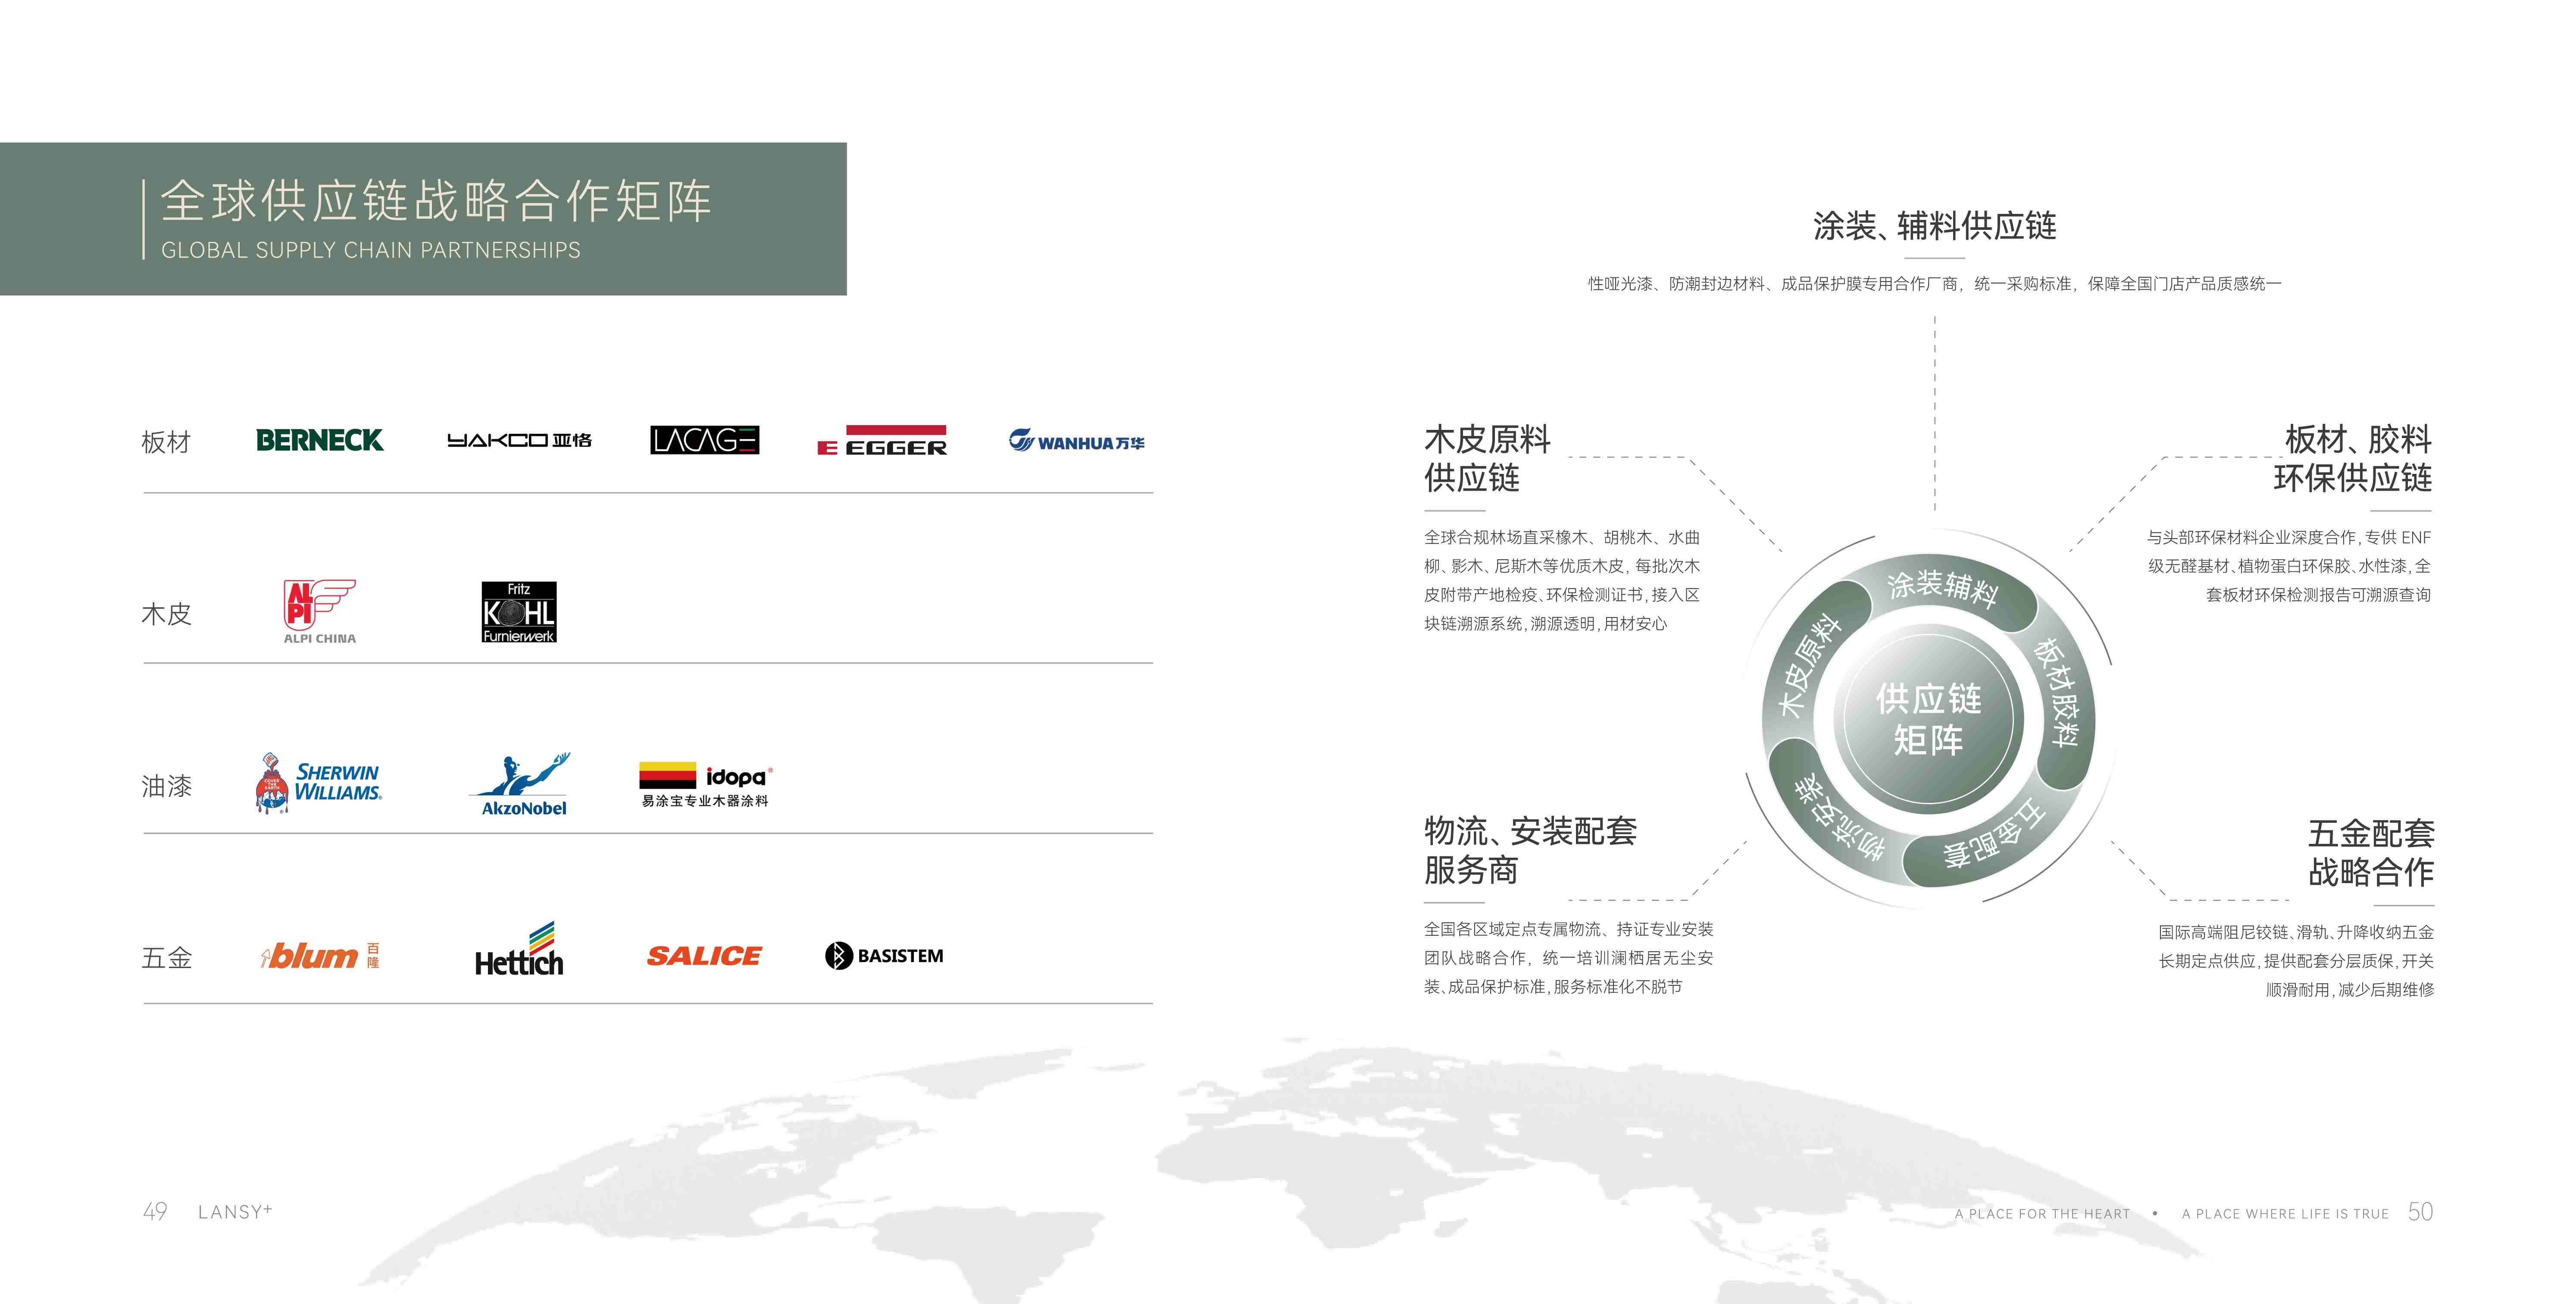Click the LACAGE logo
Screen dimensions: 2576x1304
pyautogui.click(x=705, y=440)
